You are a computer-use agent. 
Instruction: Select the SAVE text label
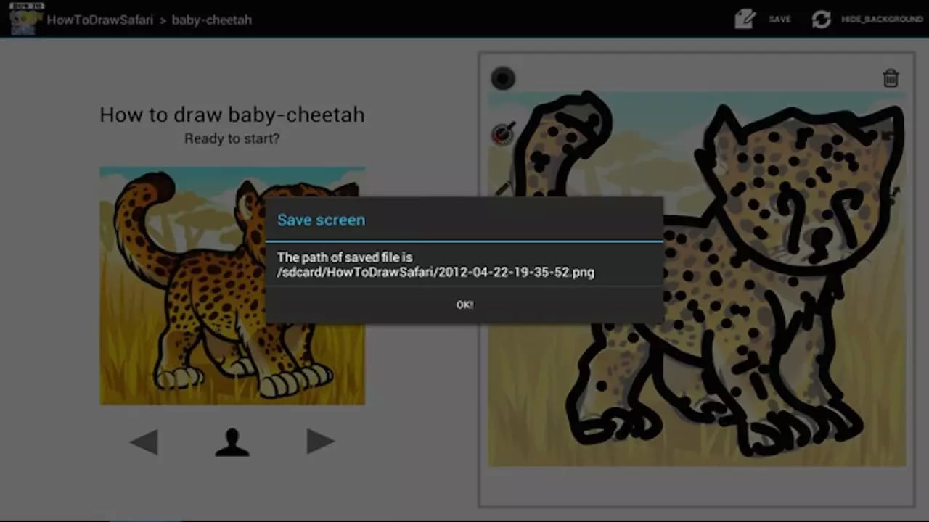pyautogui.click(x=779, y=20)
